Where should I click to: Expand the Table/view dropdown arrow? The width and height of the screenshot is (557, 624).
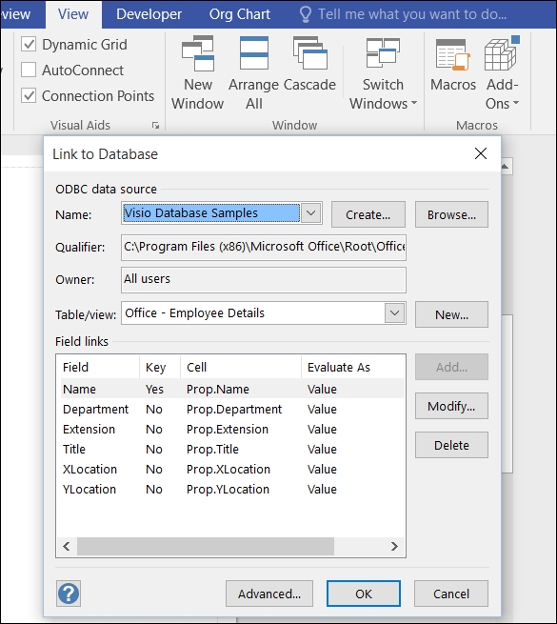(395, 312)
